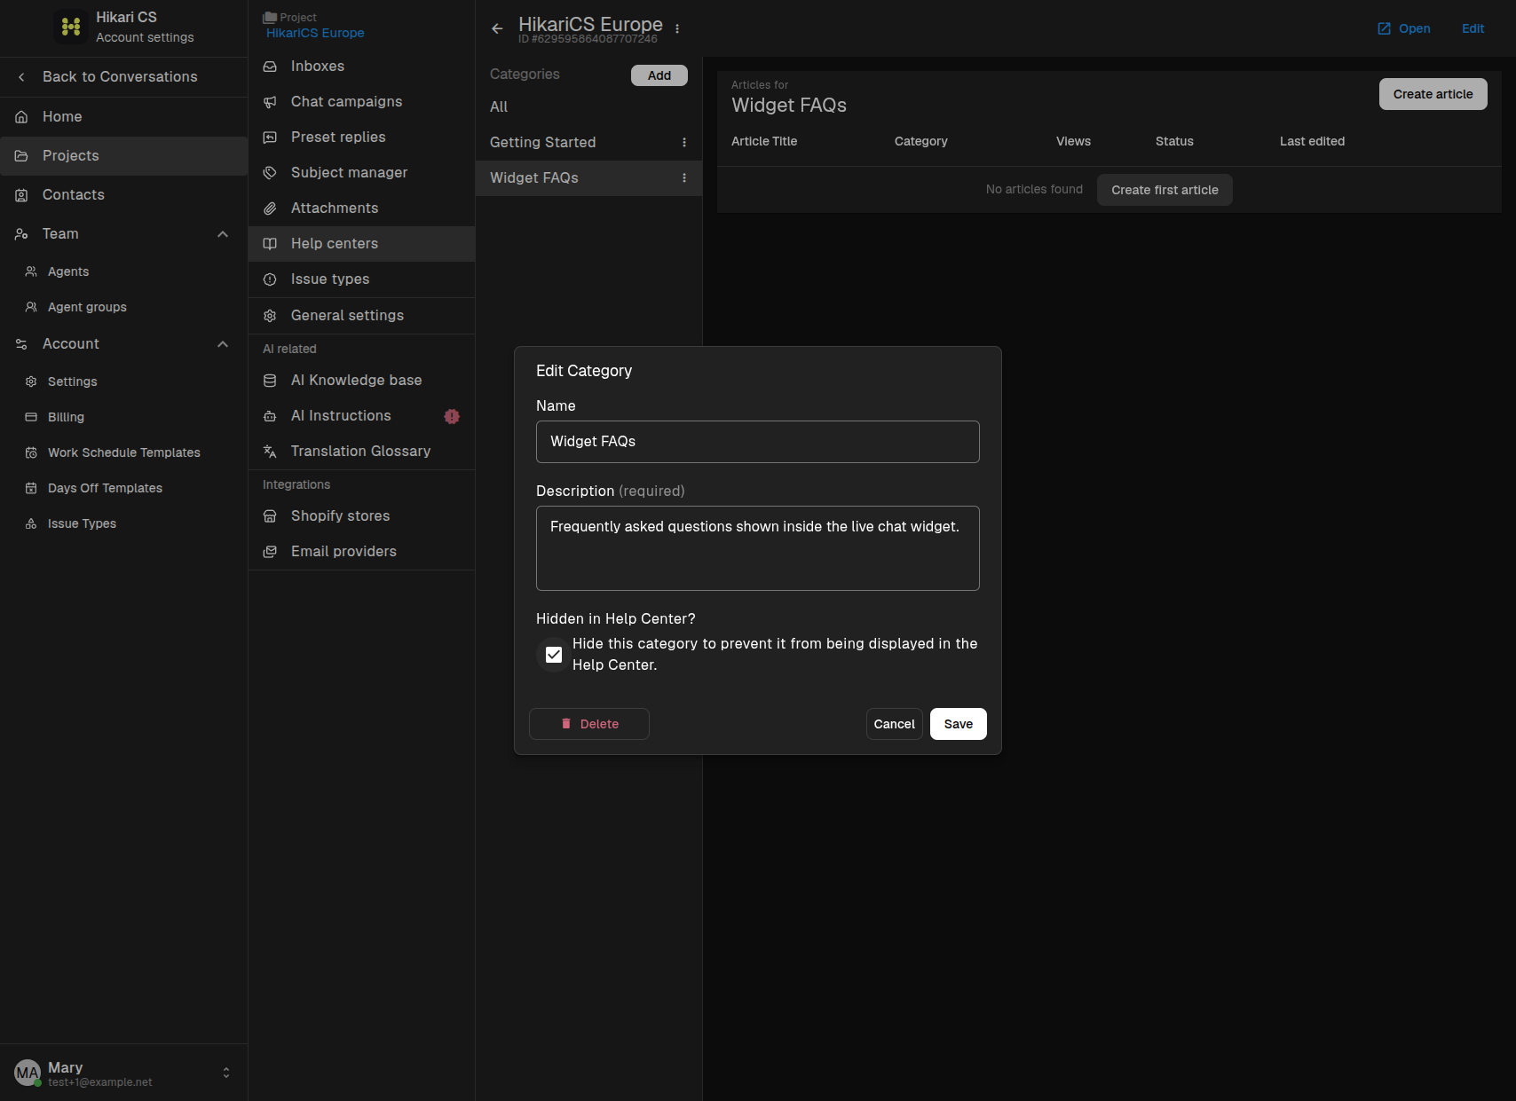Screen dimensions: 1516x1101
Task: Click the Open link at top right
Action: pos(1404,28)
